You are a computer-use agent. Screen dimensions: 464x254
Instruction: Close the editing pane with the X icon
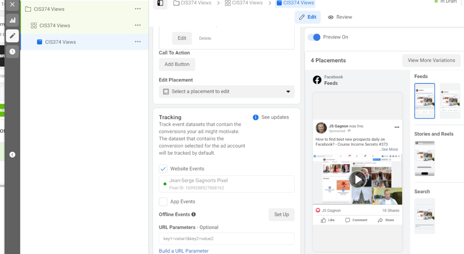pos(12,5)
